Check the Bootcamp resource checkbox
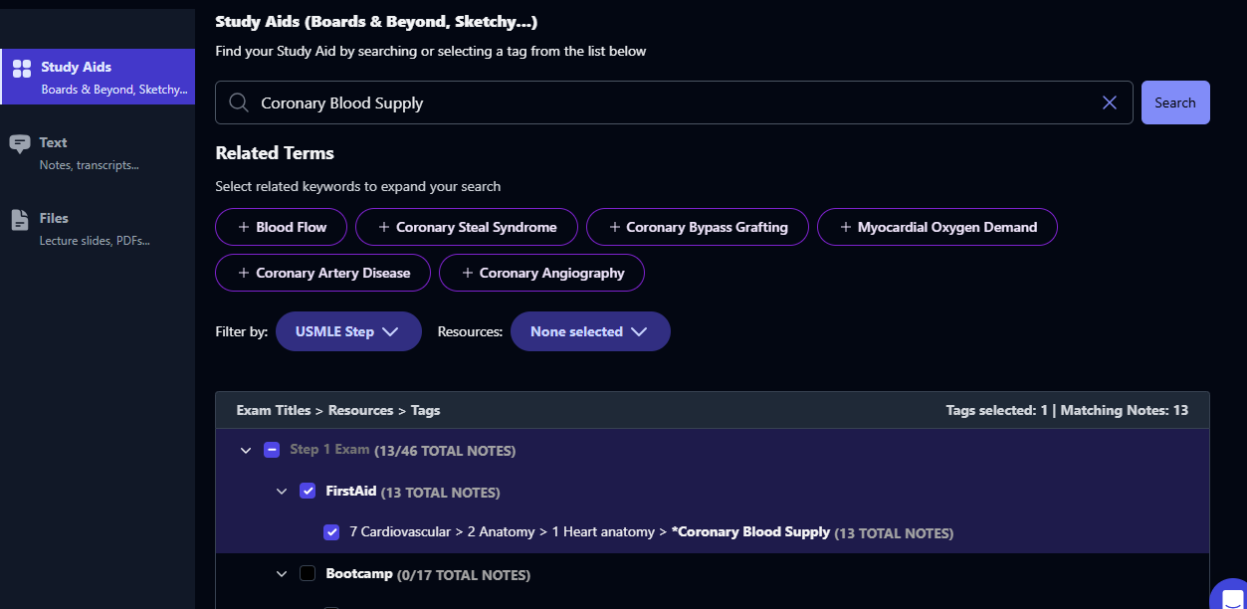Screen dimensions: 1247x609 308,573
